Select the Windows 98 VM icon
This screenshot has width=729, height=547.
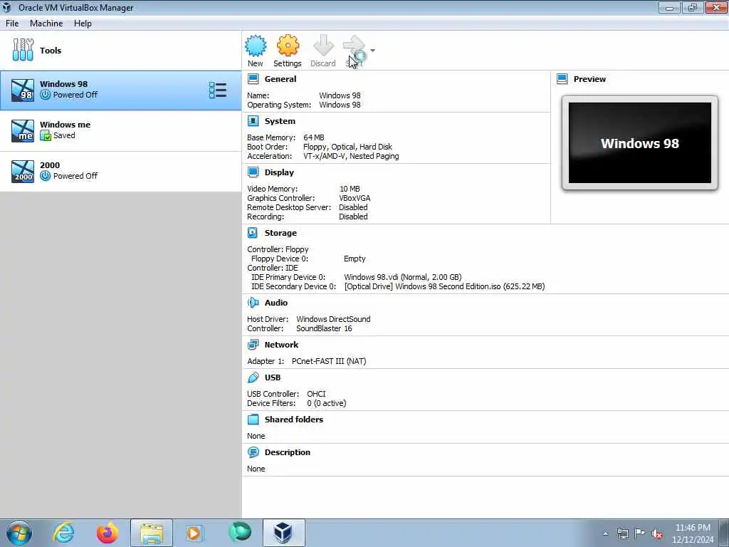(23, 90)
